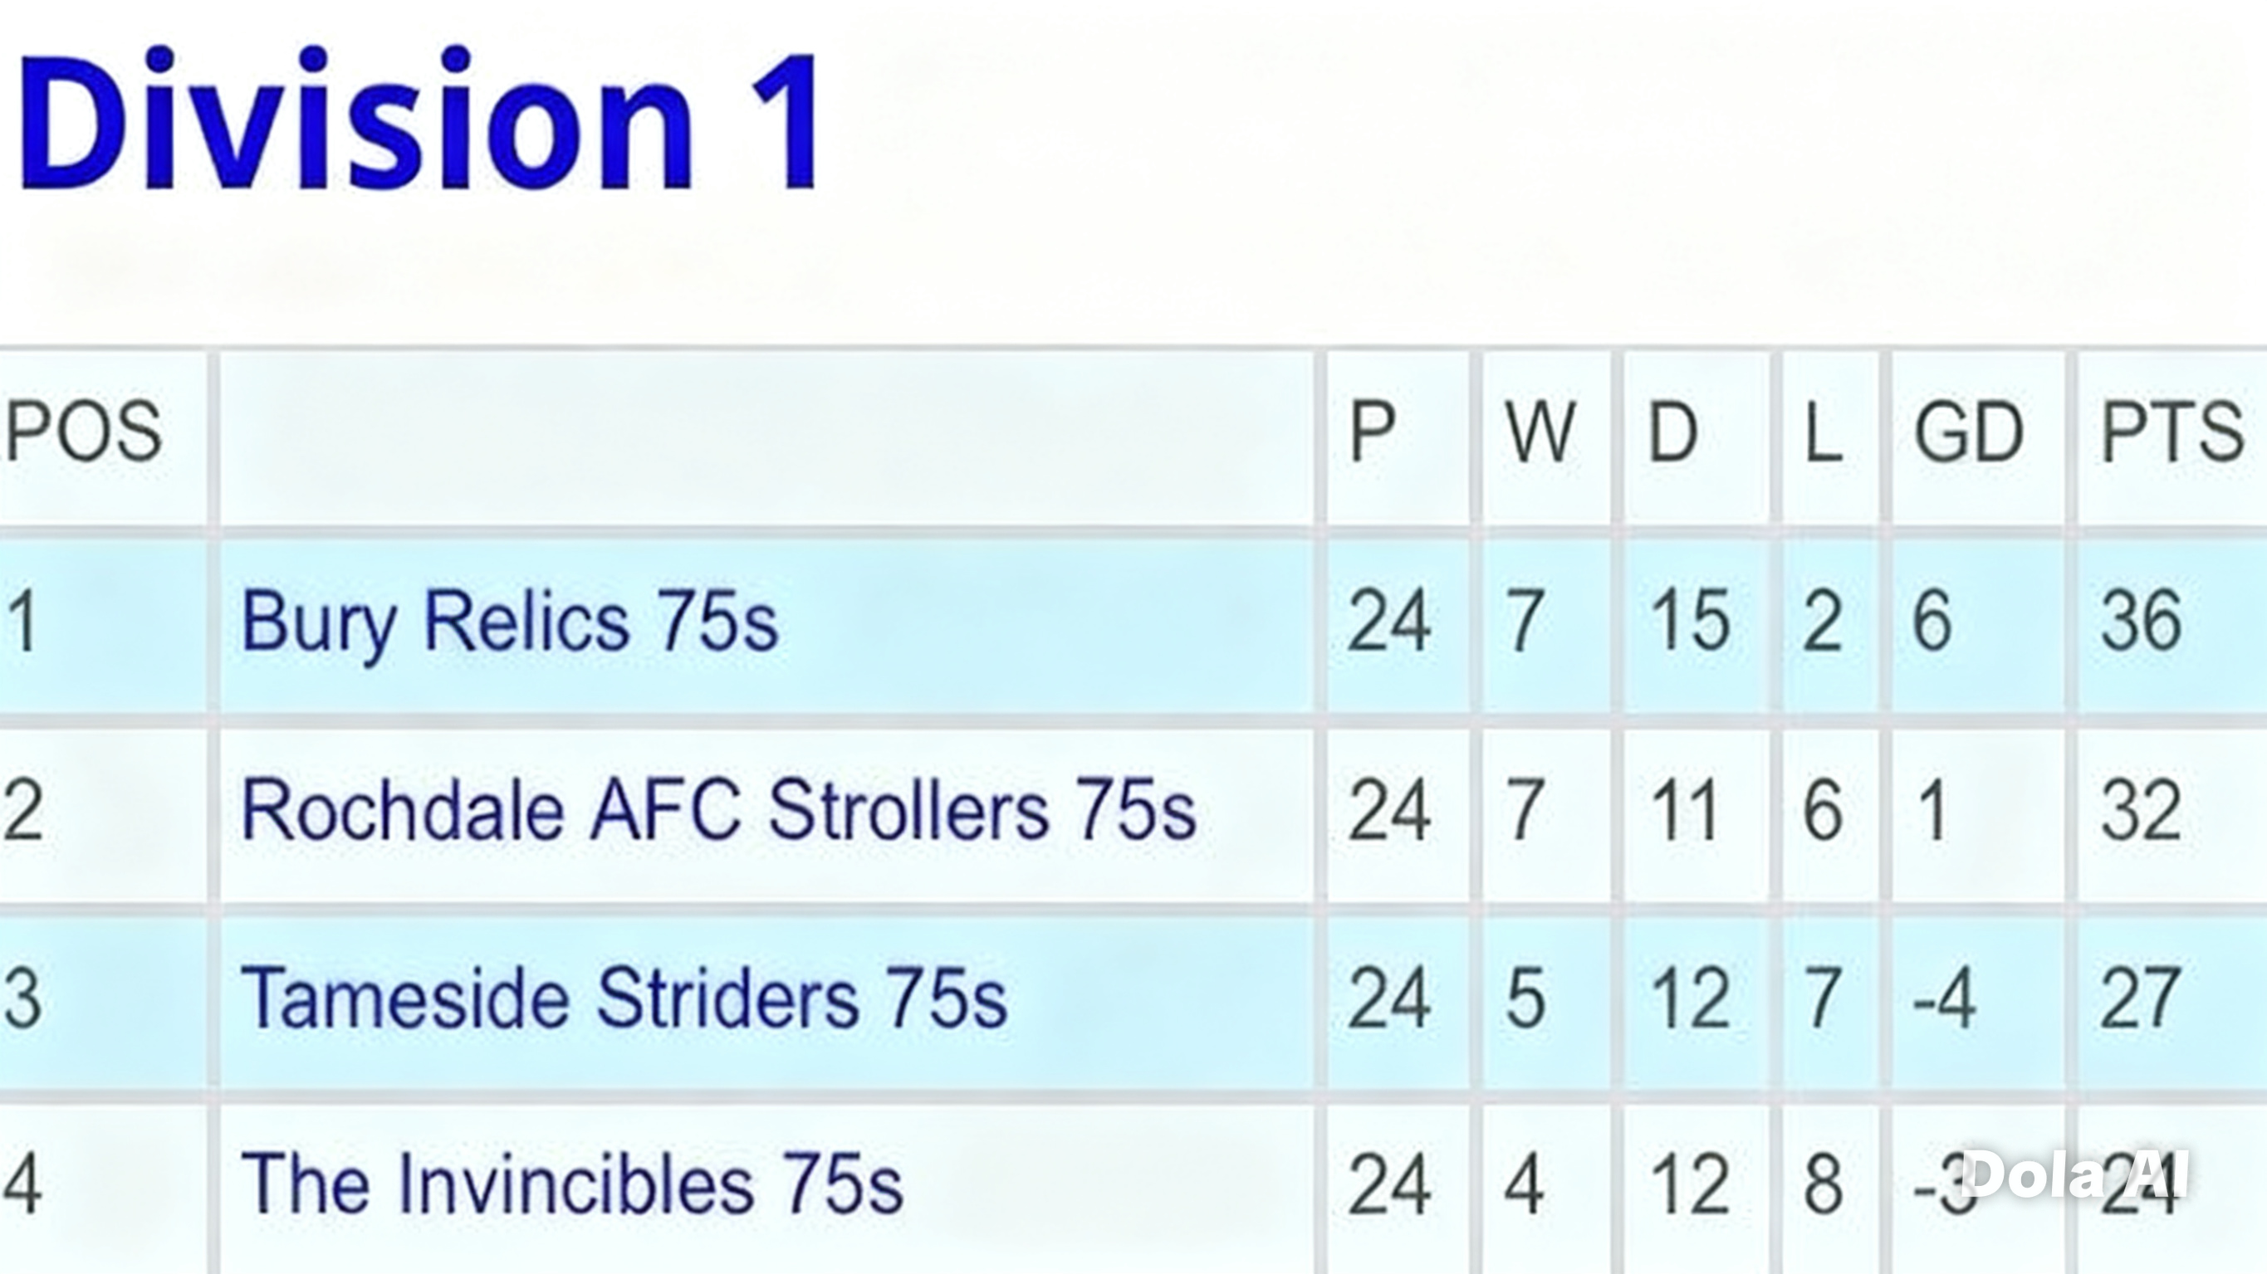The image size is (2267, 1274).
Task: Select the Tameside Striders 75s link
Action: tap(624, 998)
